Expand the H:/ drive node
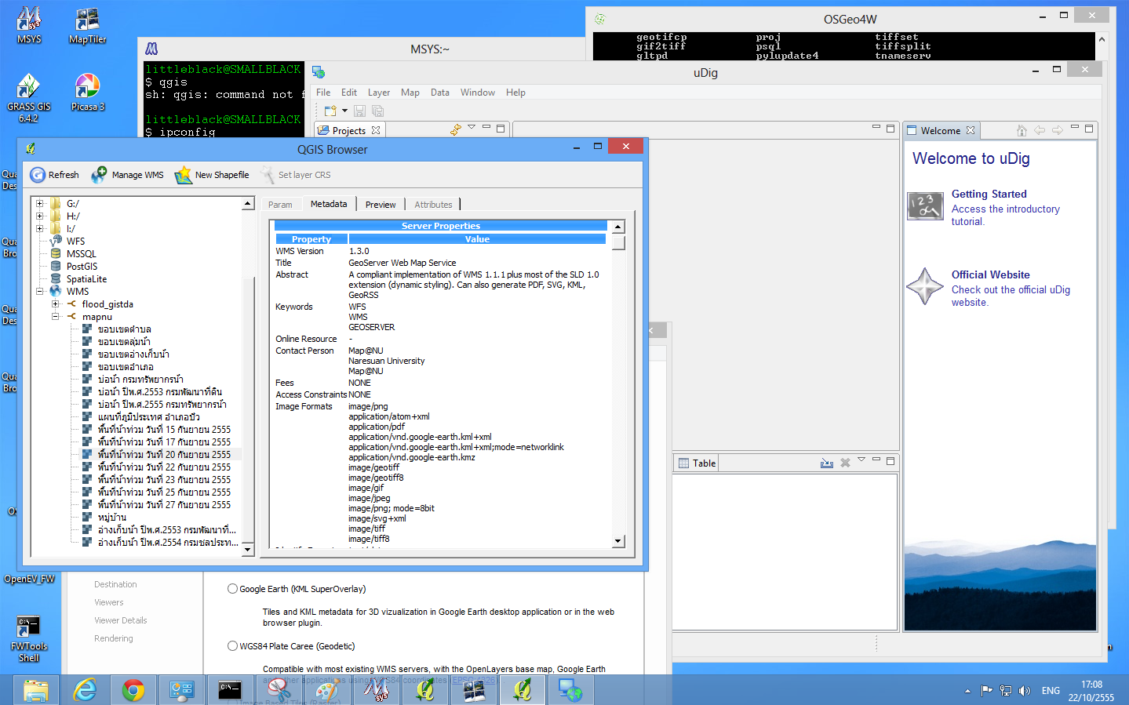This screenshot has width=1129, height=705. pos(39,216)
